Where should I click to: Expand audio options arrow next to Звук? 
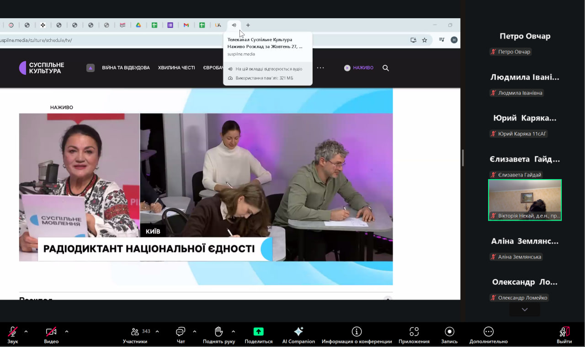(26, 331)
